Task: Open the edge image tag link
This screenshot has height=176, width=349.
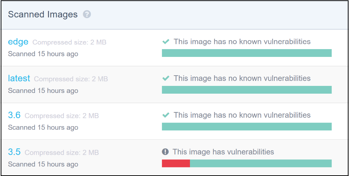Action: point(18,42)
